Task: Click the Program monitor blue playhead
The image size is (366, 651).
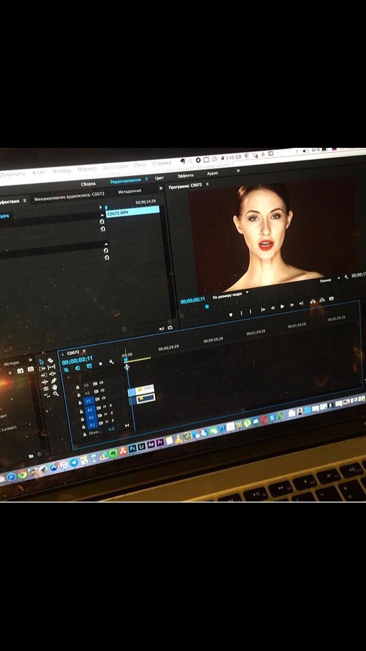Action: 207,307
